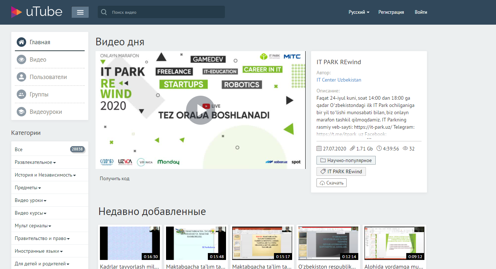Click the search magnifier icon

click(104, 12)
